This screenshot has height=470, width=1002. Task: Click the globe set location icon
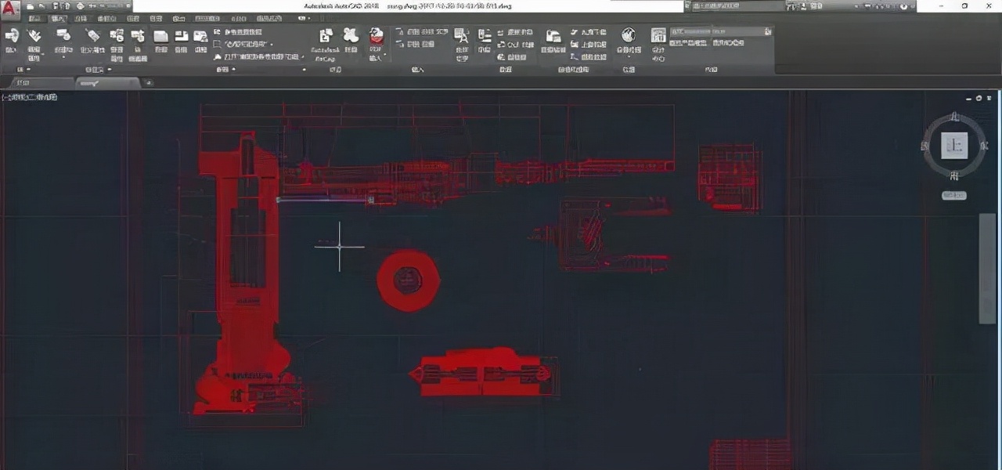point(628,36)
